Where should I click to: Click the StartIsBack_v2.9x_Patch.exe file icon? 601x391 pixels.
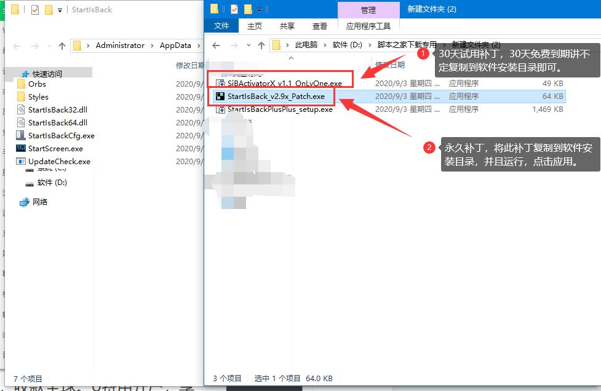pyautogui.click(x=220, y=96)
